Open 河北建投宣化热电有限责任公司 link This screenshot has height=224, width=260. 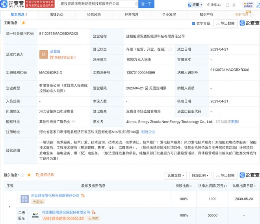pos(55,196)
